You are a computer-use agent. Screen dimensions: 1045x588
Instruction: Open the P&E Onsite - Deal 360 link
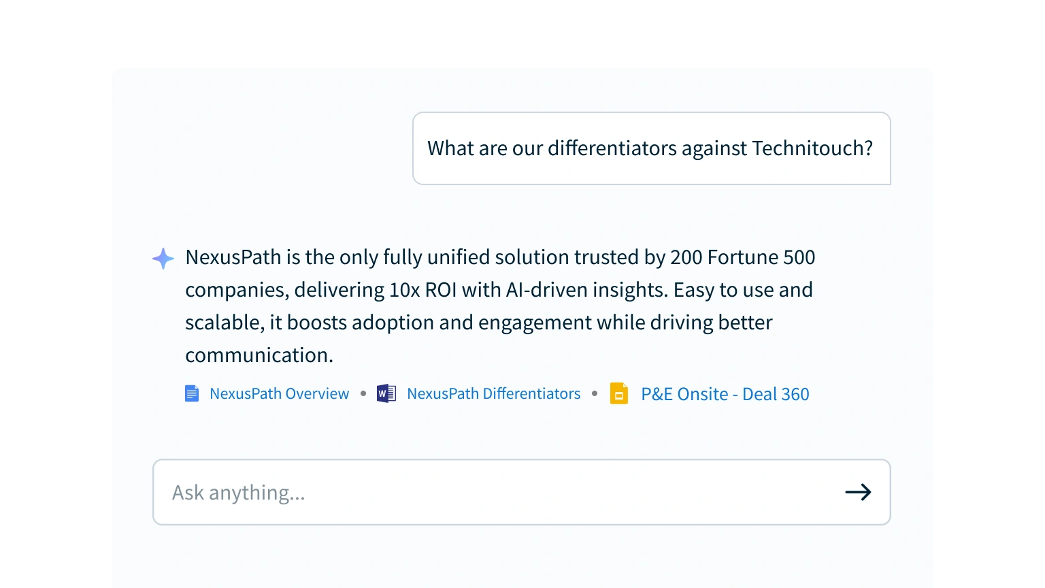point(725,394)
